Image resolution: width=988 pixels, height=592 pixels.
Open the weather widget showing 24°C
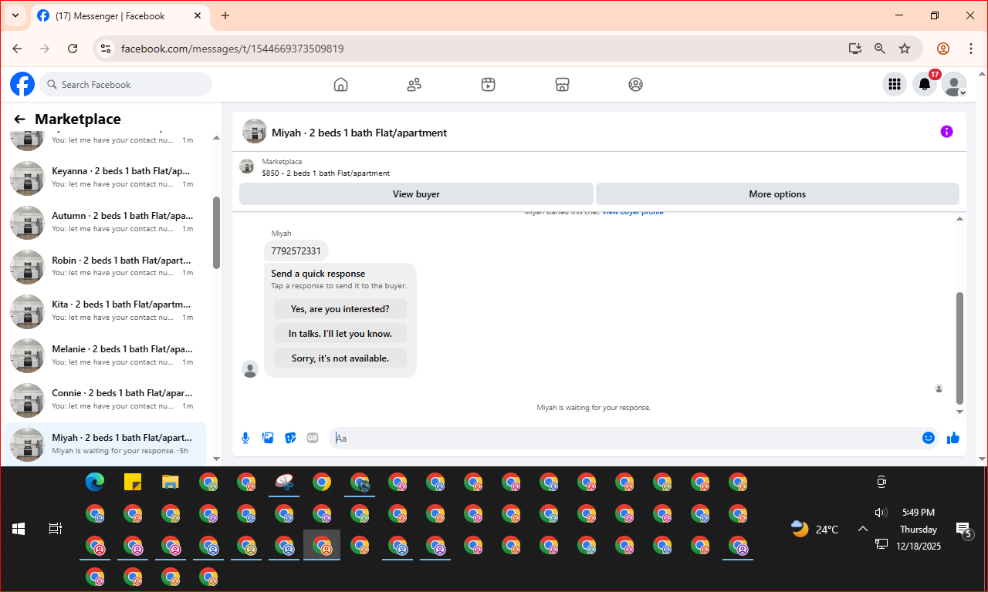815,529
